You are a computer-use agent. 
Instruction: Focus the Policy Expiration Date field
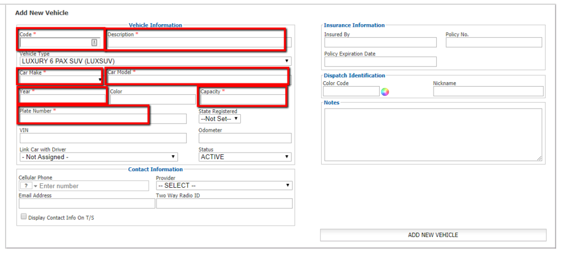pos(381,61)
